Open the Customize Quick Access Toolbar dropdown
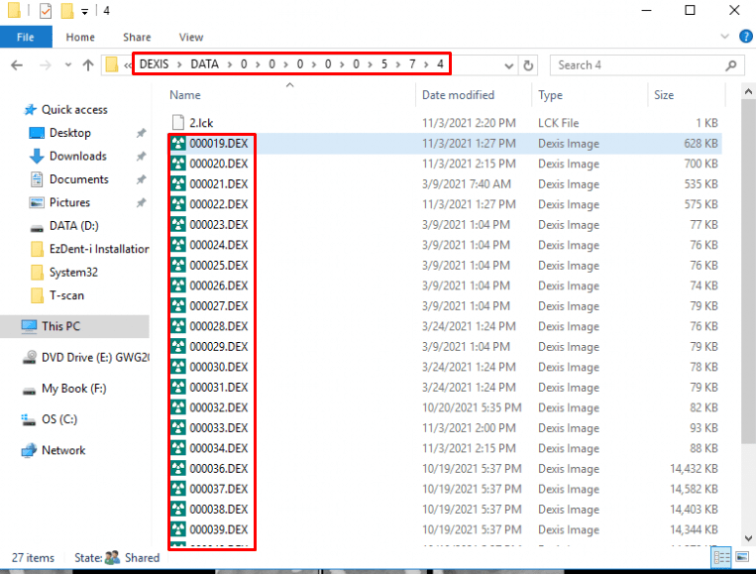 coord(84,12)
